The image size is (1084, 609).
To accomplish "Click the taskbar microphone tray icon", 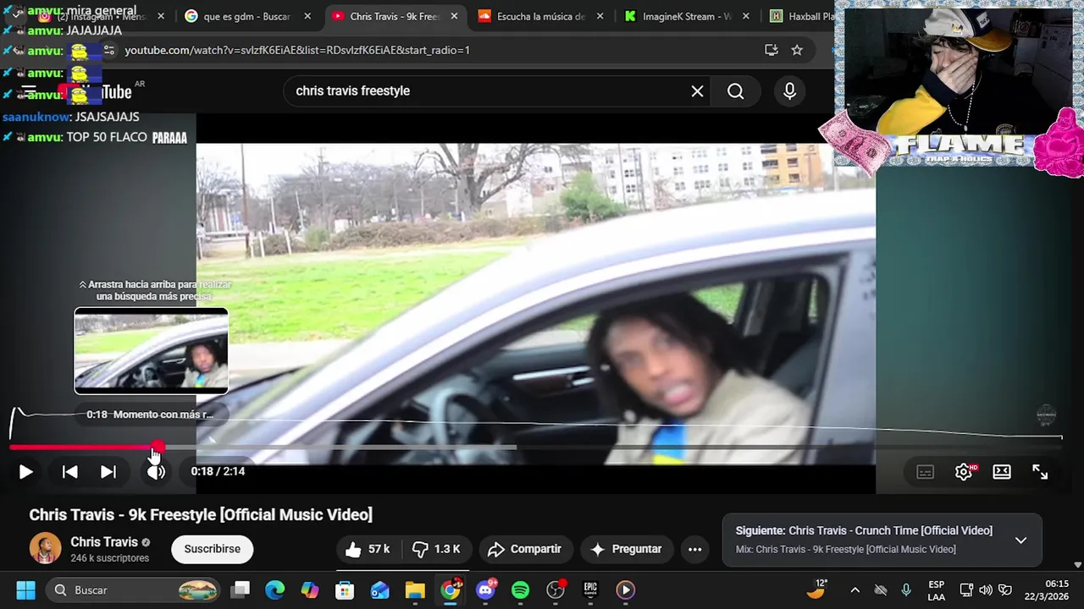I will point(906,590).
